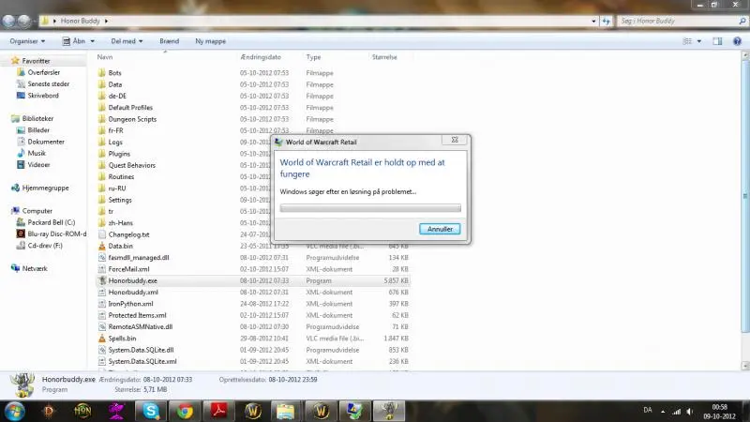Select the RemoteASMNative.dll file
The height and width of the screenshot is (422, 750).
(140, 326)
